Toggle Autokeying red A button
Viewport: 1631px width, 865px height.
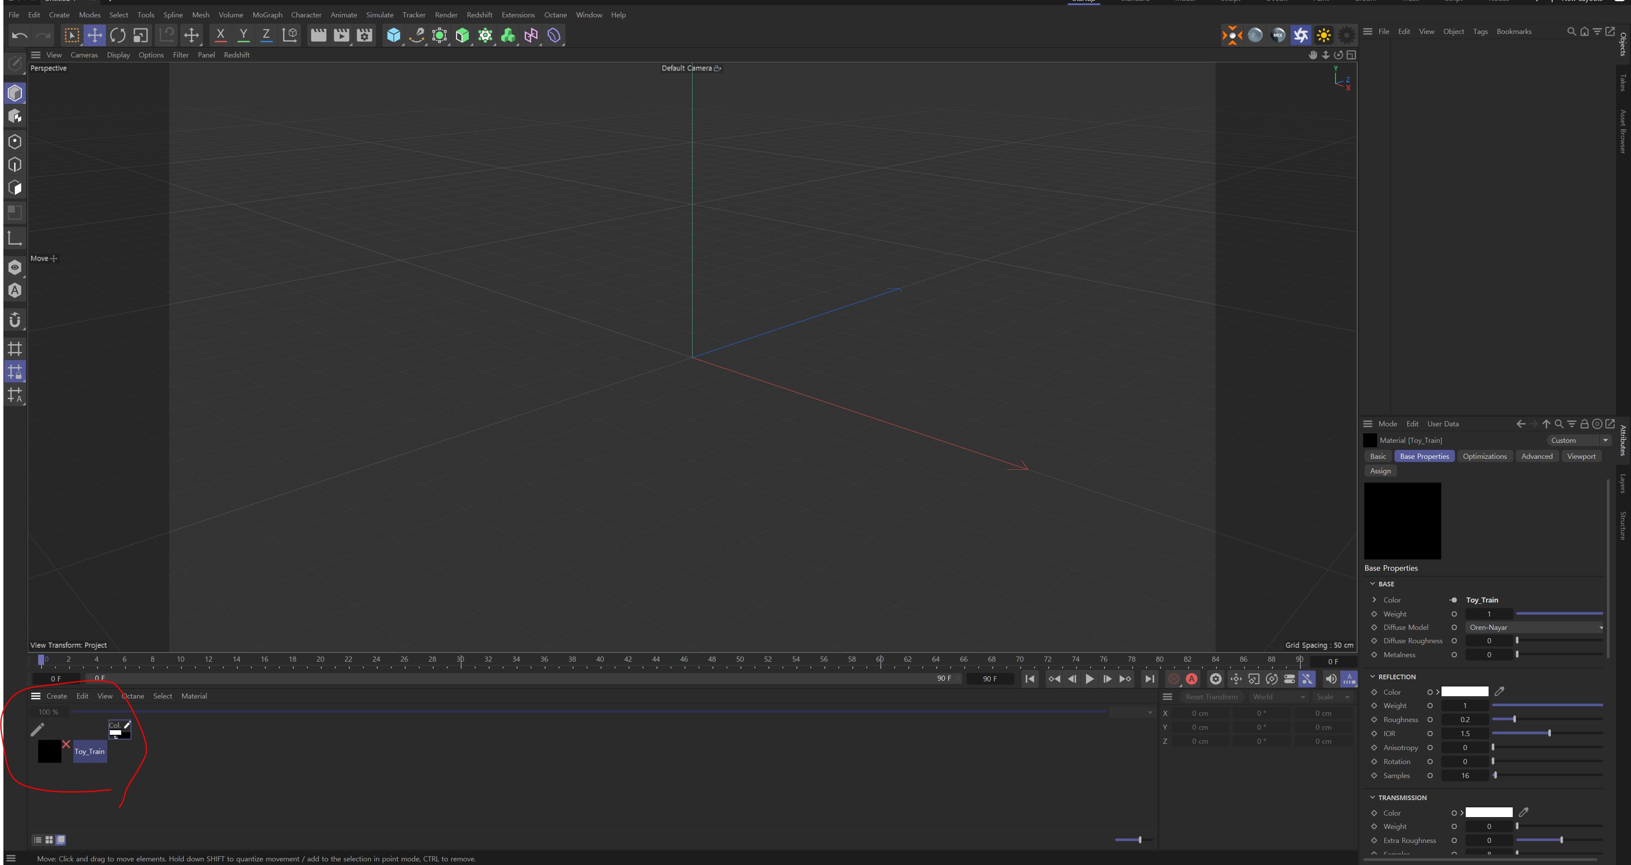coord(1191,679)
